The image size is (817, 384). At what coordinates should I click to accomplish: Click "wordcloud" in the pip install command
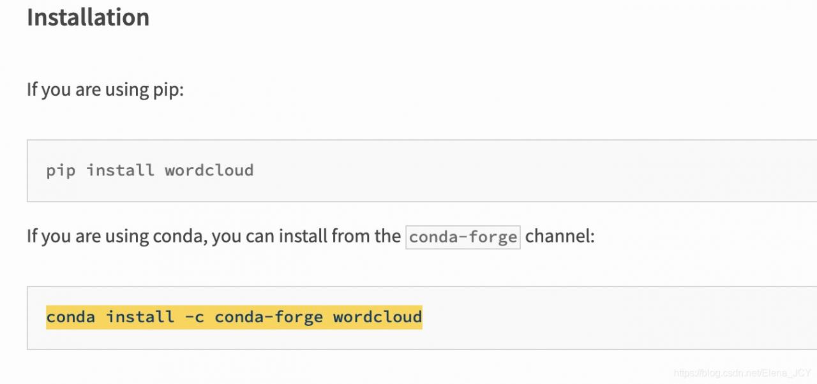coord(209,170)
